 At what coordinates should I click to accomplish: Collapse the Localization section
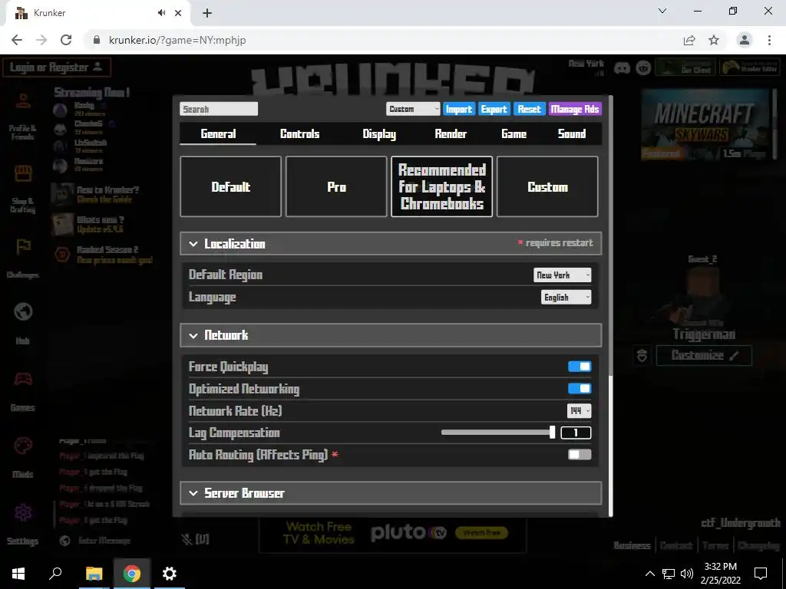coord(391,243)
